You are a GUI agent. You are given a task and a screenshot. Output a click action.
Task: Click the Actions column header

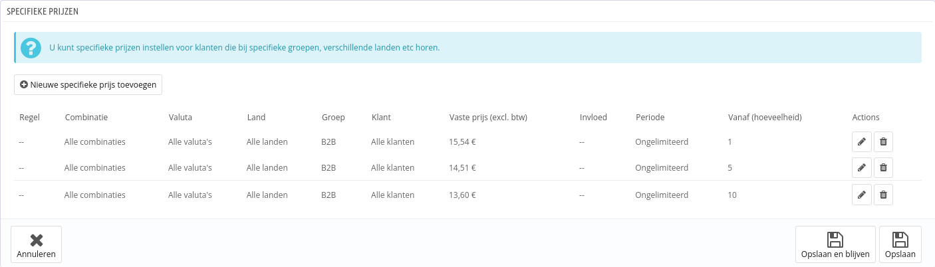point(866,117)
